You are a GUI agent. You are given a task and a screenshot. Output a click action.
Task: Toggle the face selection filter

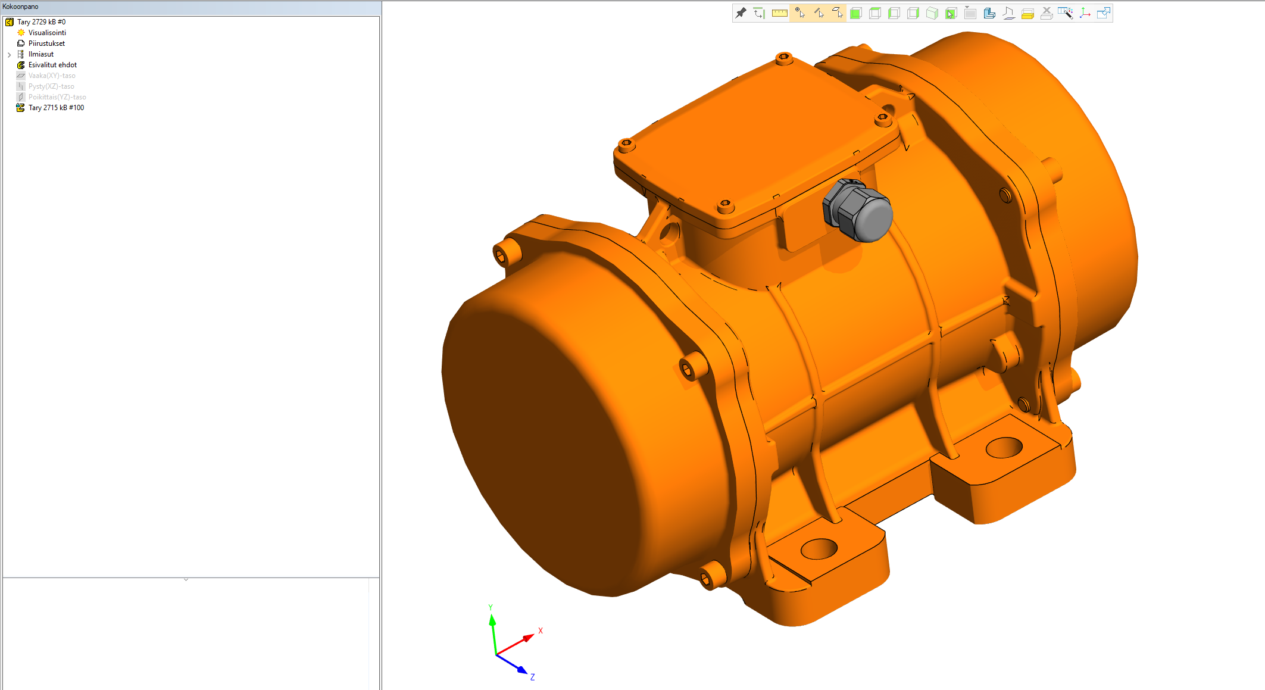[x=837, y=13]
